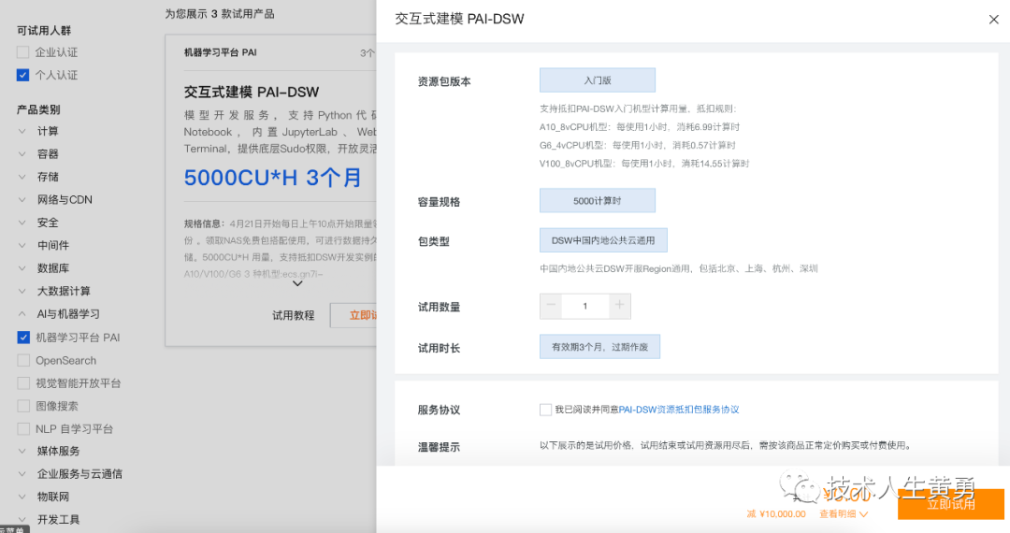Check the NLP 自学习平台 checkbox
Viewport: 1010px width, 533px height.
pyautogui.click(x=23, y=428)
